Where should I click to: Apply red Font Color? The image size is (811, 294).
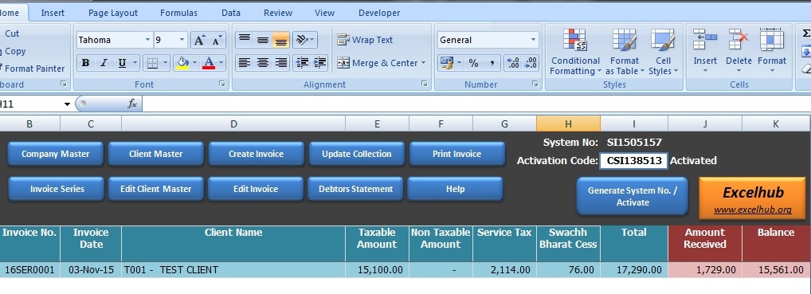click(209, 63)
